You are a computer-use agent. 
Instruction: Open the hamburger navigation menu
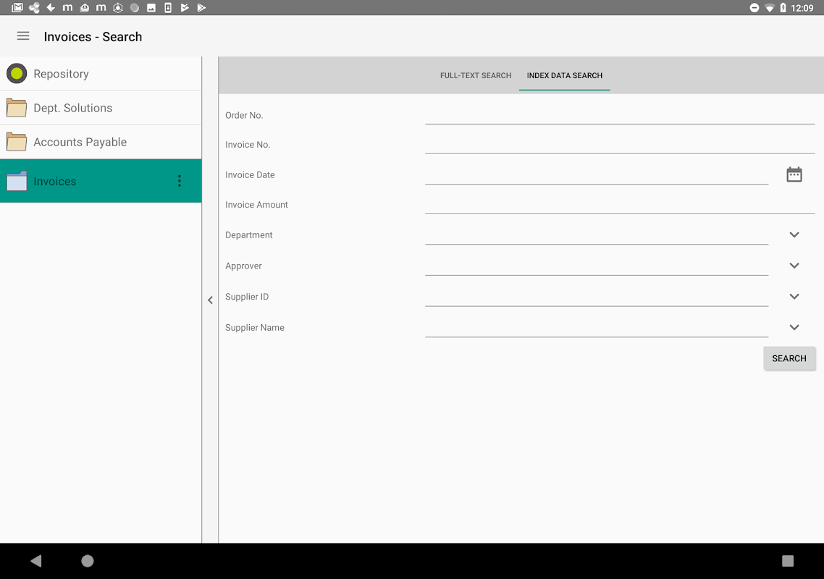[23, 36]
